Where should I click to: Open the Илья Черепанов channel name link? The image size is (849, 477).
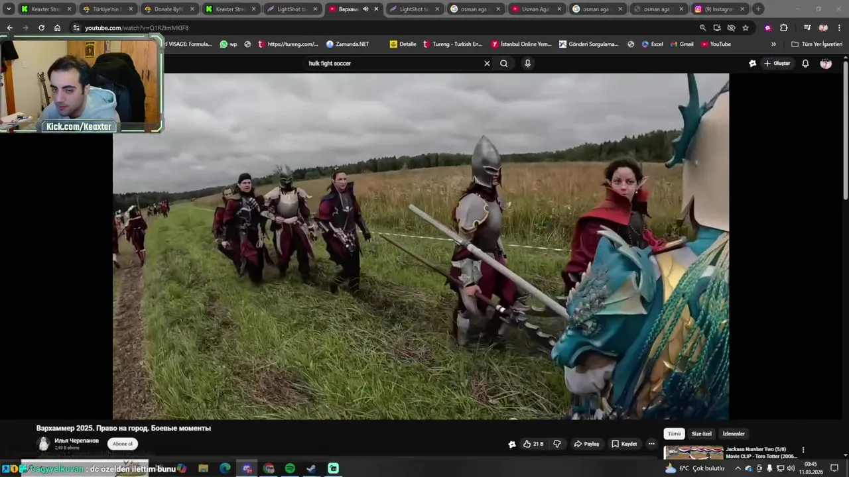click(76, 441)
